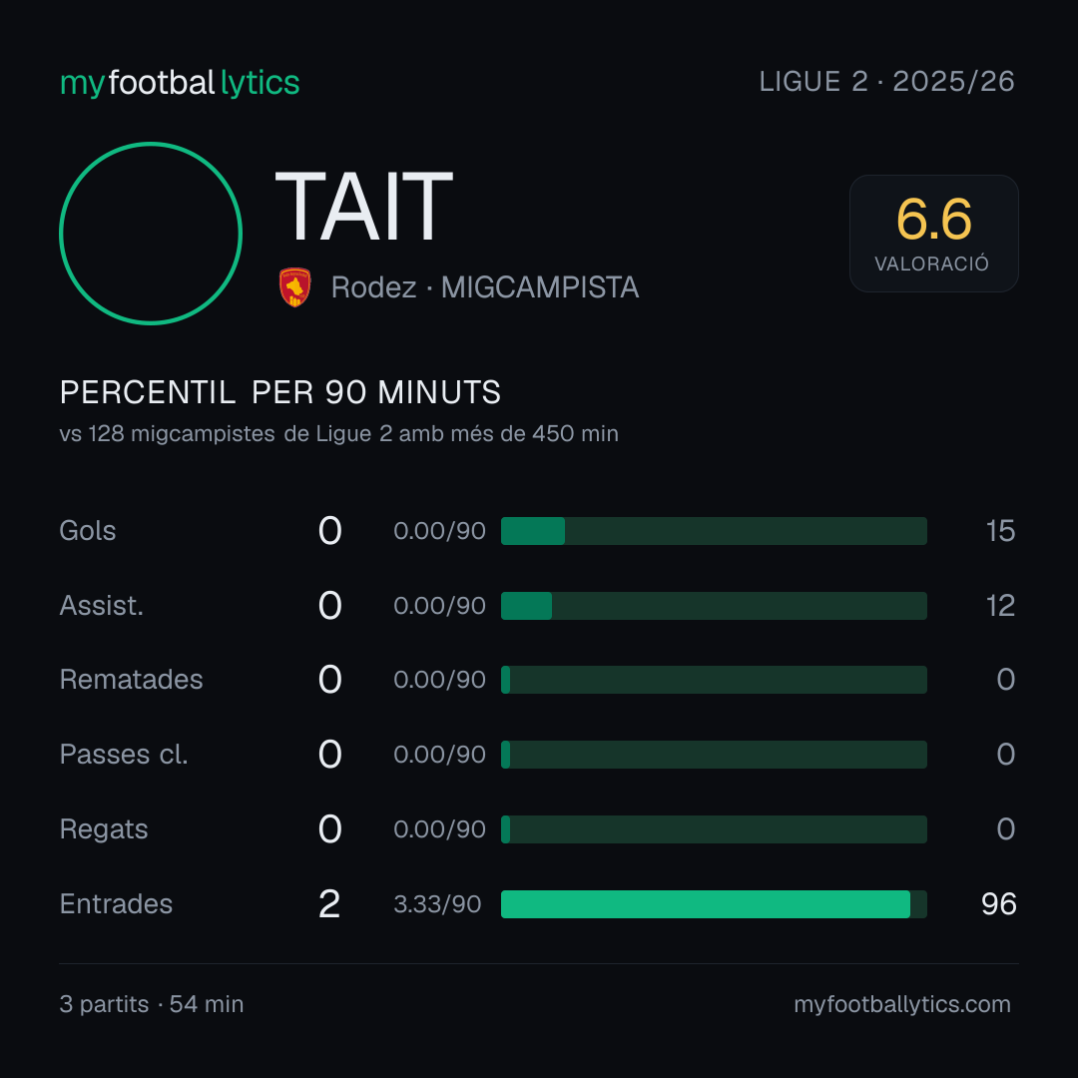Click the 3 partits · 54 min footer
The width and height of the screenshot is (1078, 1078).
152,1004
